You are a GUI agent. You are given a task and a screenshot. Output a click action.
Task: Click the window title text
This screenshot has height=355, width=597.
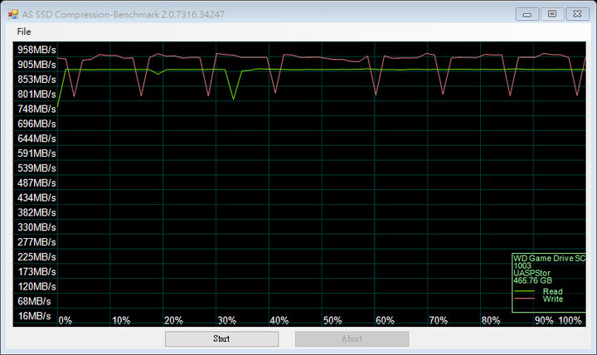coord(124,14)
